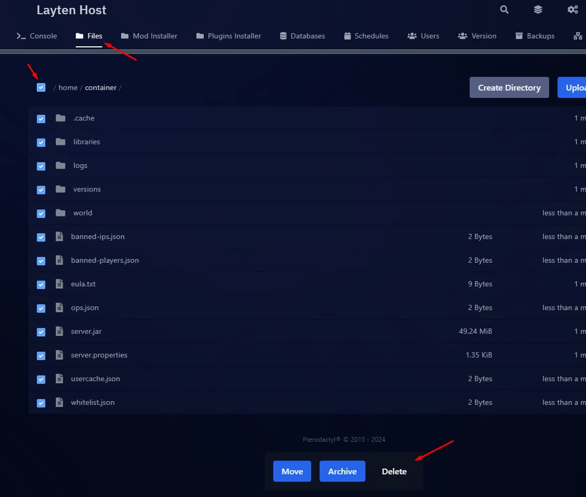The height and width of the screenshot is (497, 586).
Task: Navigate to home in the breadcrumb
Action: tap(68, 87)
